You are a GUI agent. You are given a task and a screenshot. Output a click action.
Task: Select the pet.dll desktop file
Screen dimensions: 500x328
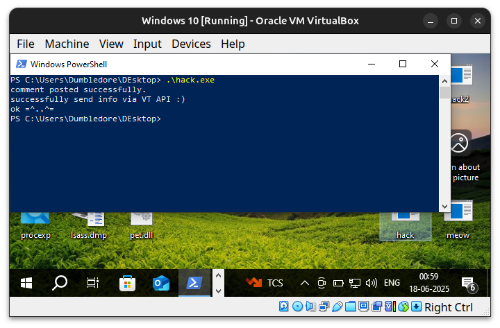(x=141, y=226)
